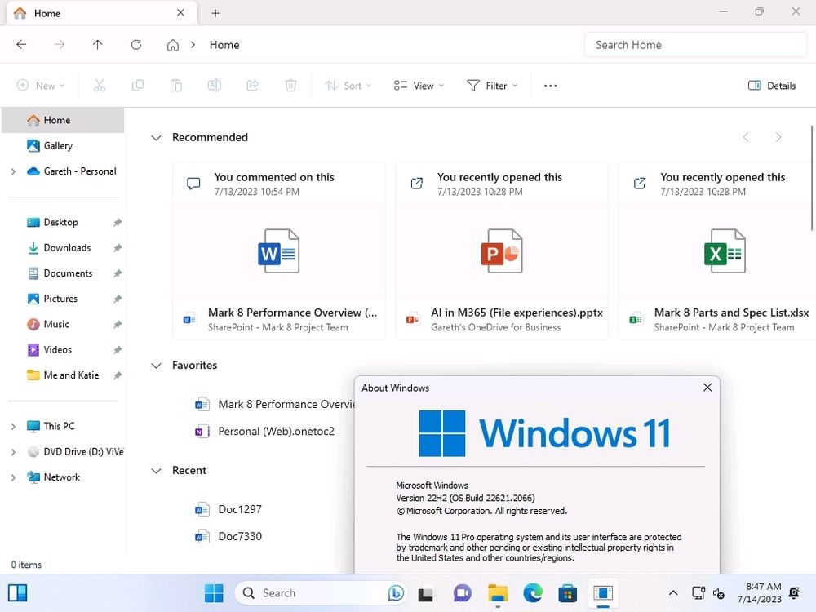This screenshot has height=612, width=816.
Task: Open Personal (Web).onetoc2 favorite file
Action: [265, 432]
